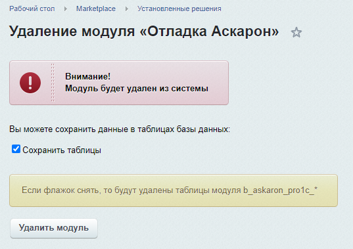Click the Удалить модуль button

(x=54, y=228)
